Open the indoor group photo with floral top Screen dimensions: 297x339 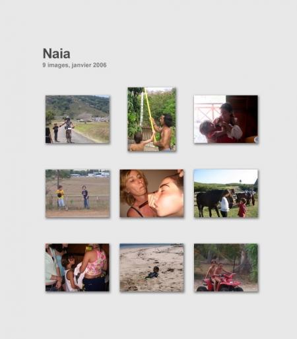[x=77, y=268]
